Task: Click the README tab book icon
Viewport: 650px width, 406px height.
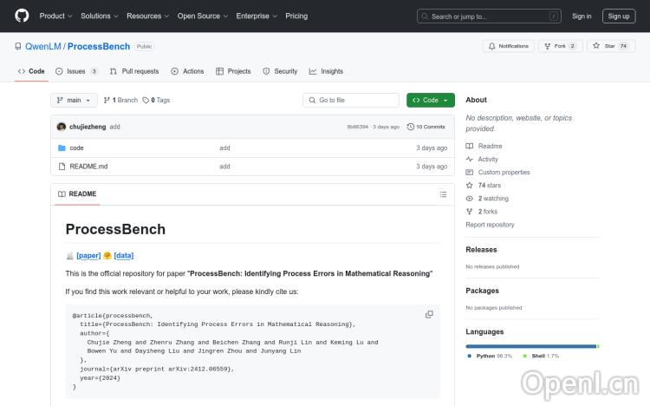Action: [x=62, y=193]
